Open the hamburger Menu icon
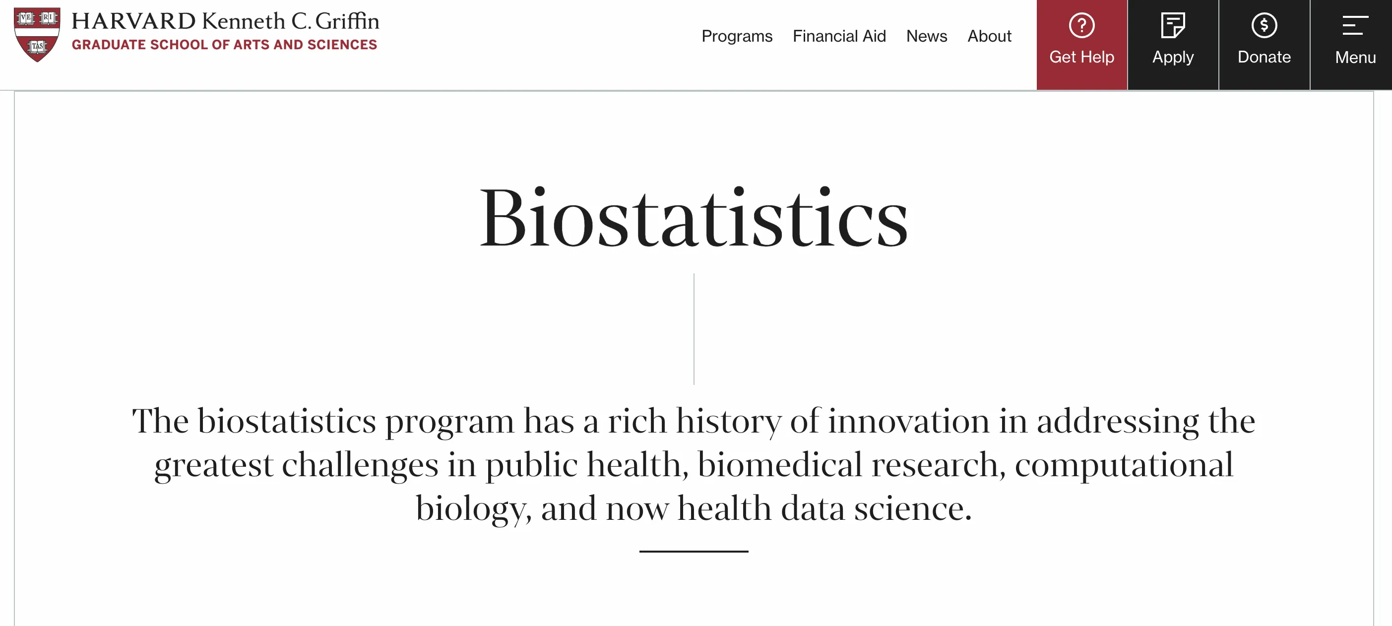 pyautogui.click(x=1355, y=25)
